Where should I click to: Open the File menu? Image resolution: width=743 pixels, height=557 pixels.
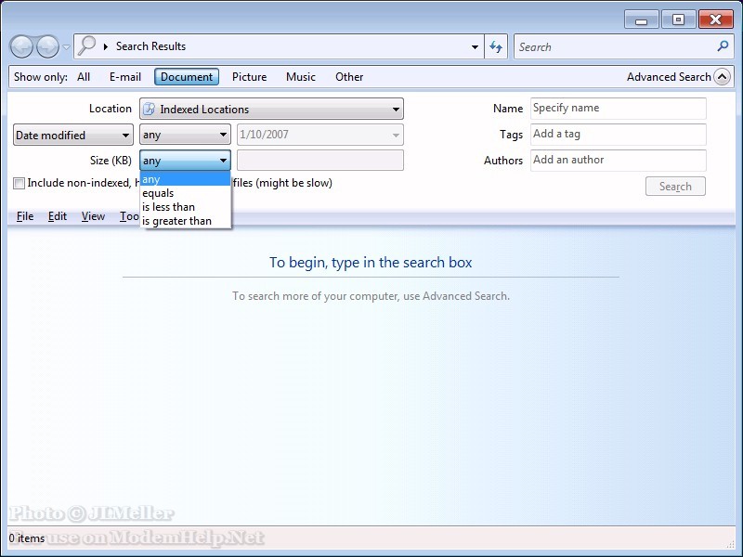[25, 216]
